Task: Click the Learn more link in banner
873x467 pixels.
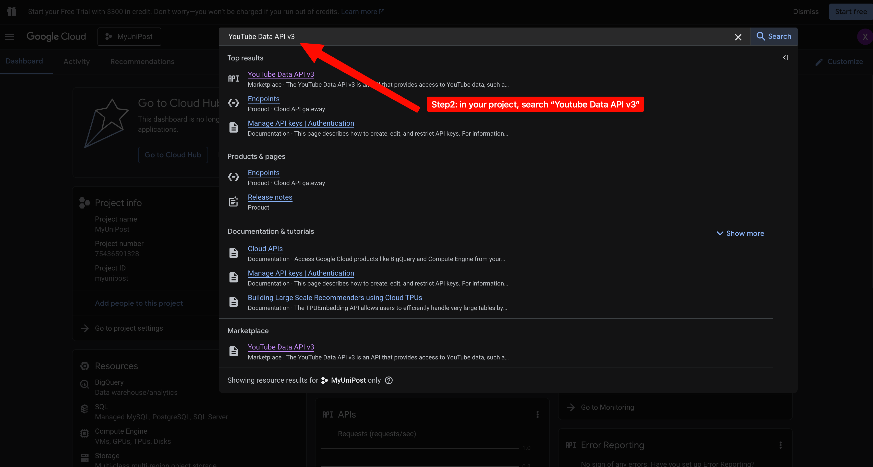Action: tap(359, 11)
